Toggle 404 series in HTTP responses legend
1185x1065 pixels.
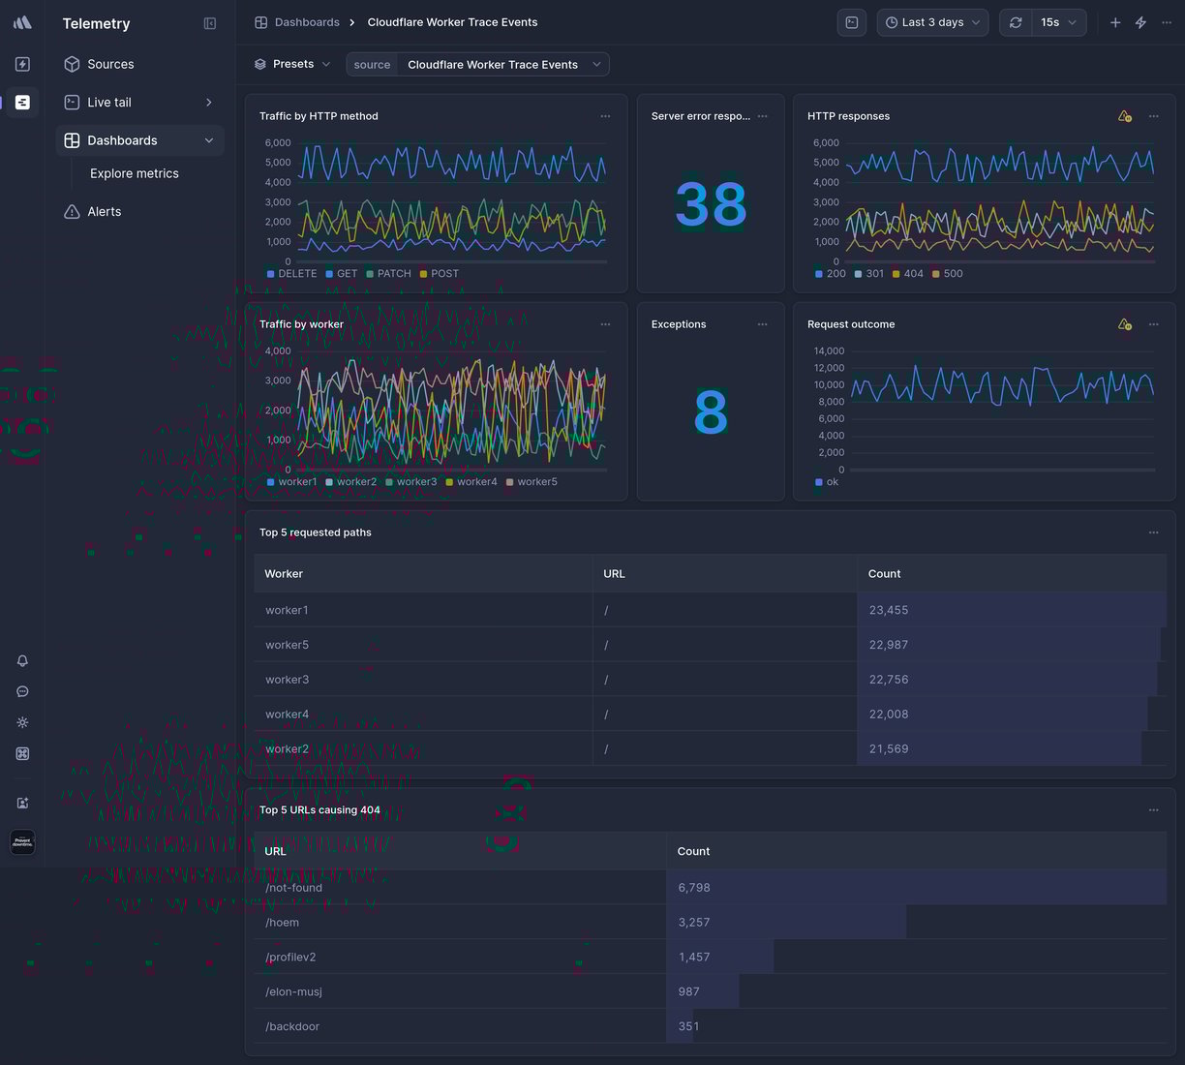coord(908,274)
